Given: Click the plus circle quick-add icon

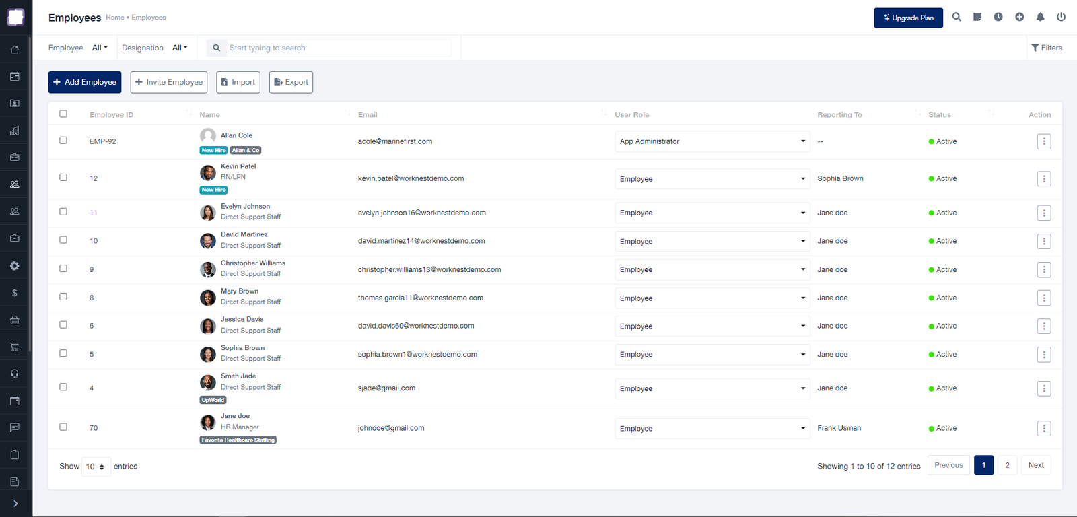Looking at the screenshot, I should [x=1019, y=18].
